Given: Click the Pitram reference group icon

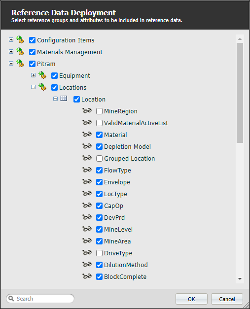Looking at the screenshot, I should (x=20, y=64).
